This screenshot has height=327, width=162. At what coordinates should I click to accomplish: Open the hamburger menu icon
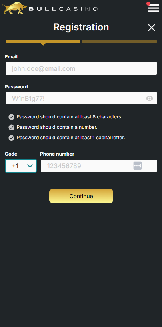pos(154,8)
